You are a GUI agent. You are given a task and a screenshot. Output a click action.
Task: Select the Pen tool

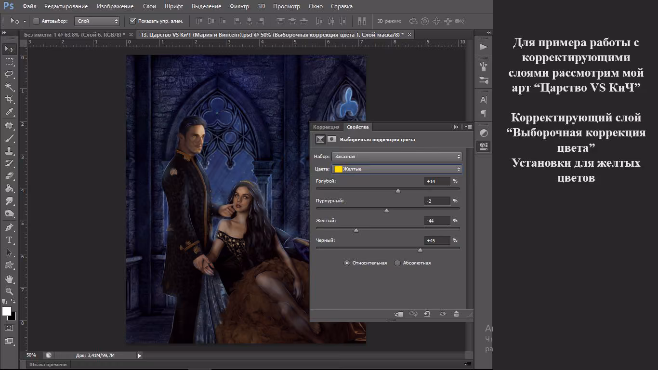[x=9, y=227]
